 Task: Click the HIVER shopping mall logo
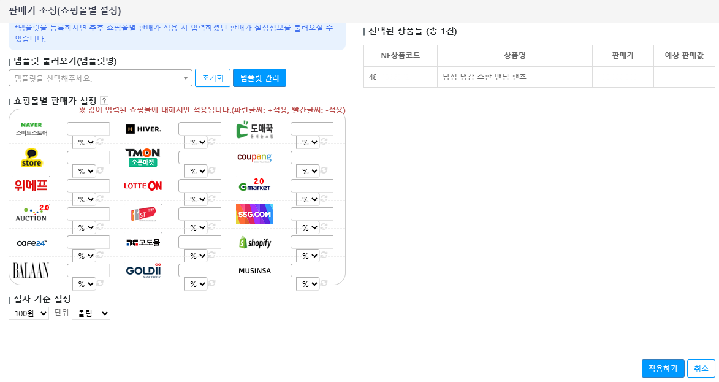pyautogui.click(x=143, y=129)
